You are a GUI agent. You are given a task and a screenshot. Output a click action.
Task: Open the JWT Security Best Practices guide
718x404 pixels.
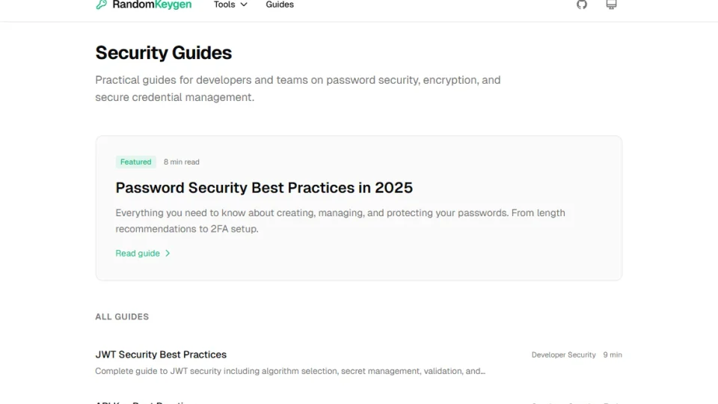tap(161, 355)
